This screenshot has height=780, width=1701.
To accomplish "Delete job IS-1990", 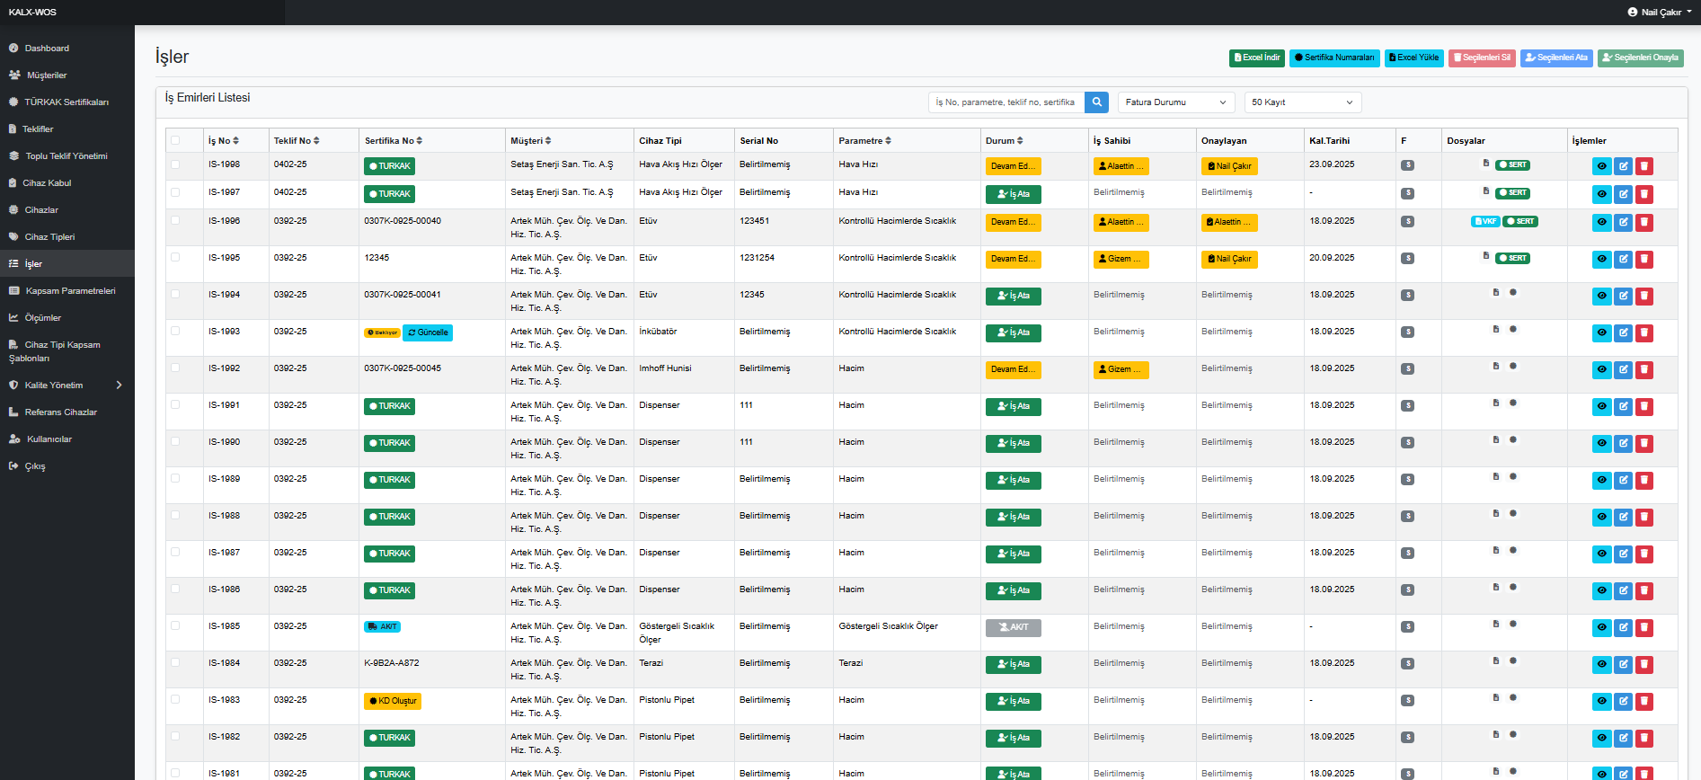I will pyautogui.click(x=1644, y=443).
